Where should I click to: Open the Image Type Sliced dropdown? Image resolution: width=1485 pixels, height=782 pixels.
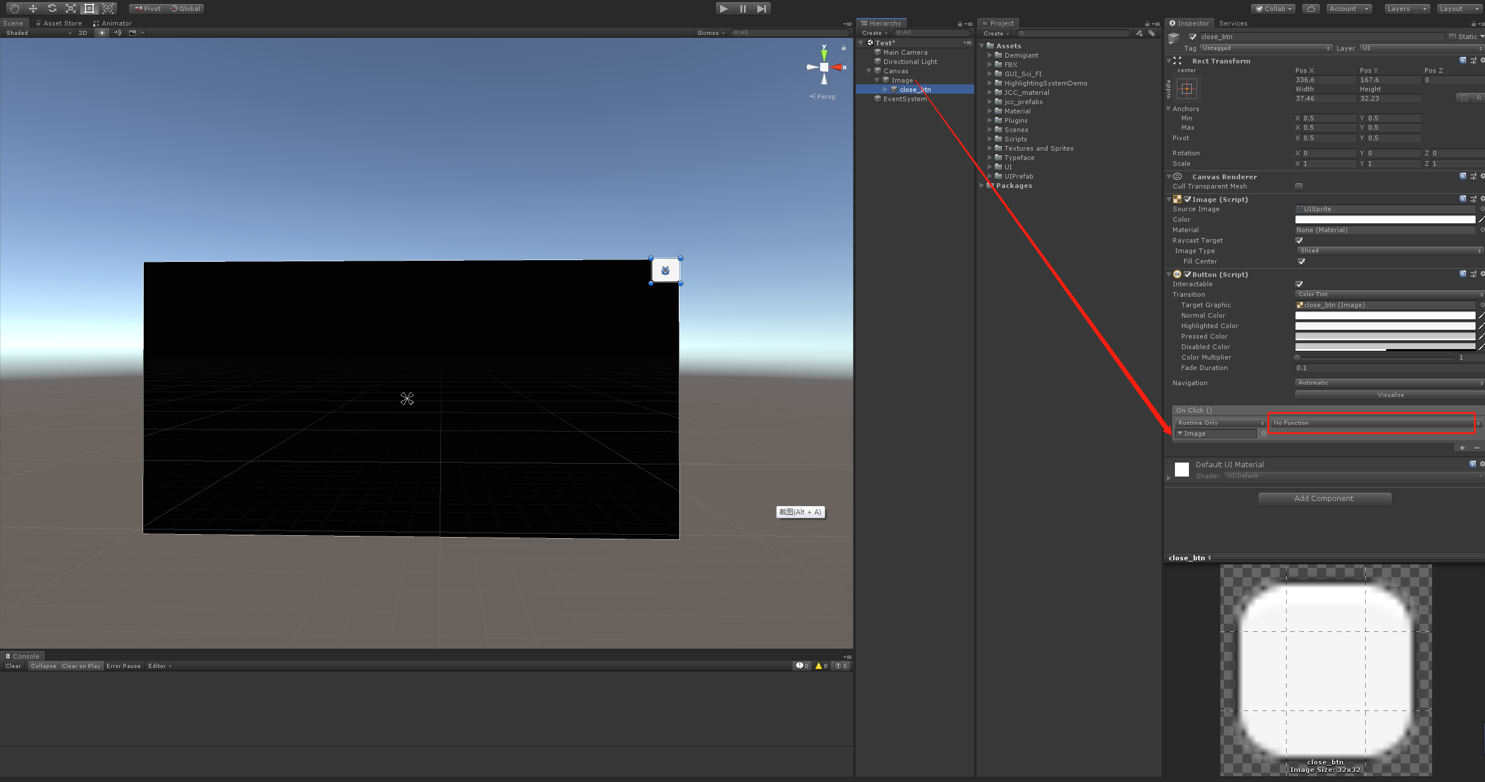point(1389,250)
